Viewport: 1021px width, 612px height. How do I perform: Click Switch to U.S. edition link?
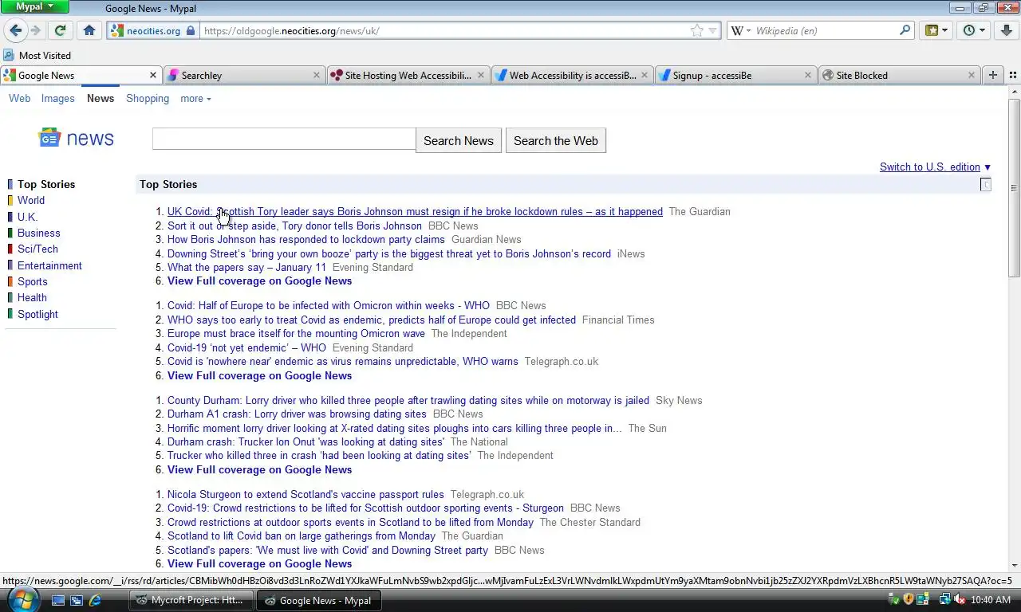click(x=929, y=167)
